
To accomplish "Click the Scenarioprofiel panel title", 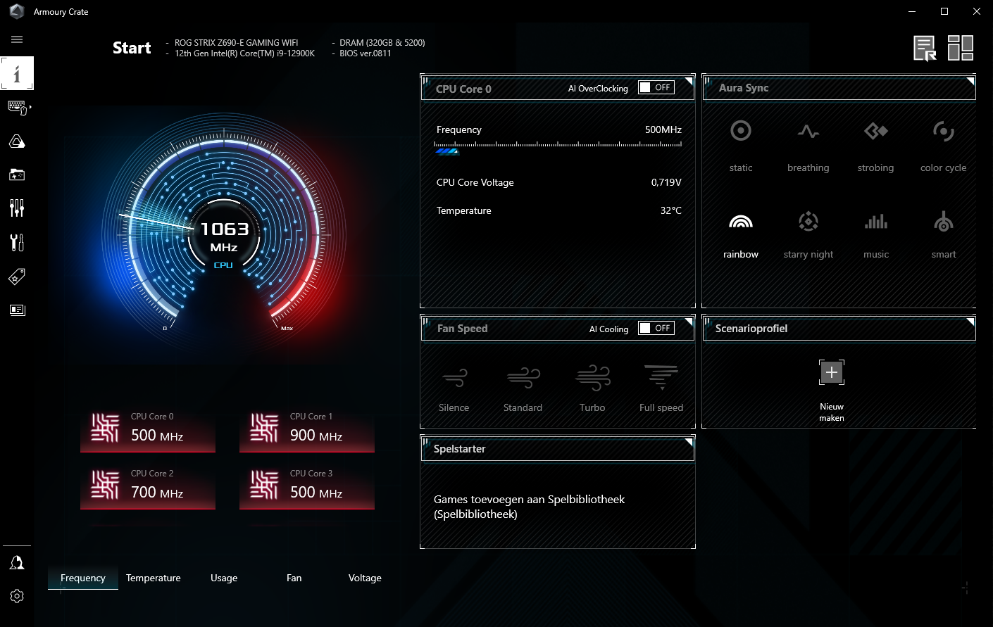I will point(751,329).
